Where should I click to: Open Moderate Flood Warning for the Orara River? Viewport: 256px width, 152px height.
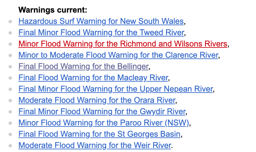tap(97, 101)
